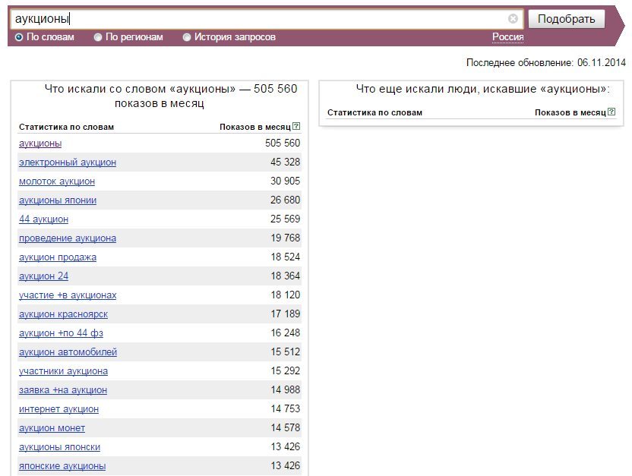The image size is (632, 476).
Task: Click the value '14 578'
Action: click(x=286, y=427)
